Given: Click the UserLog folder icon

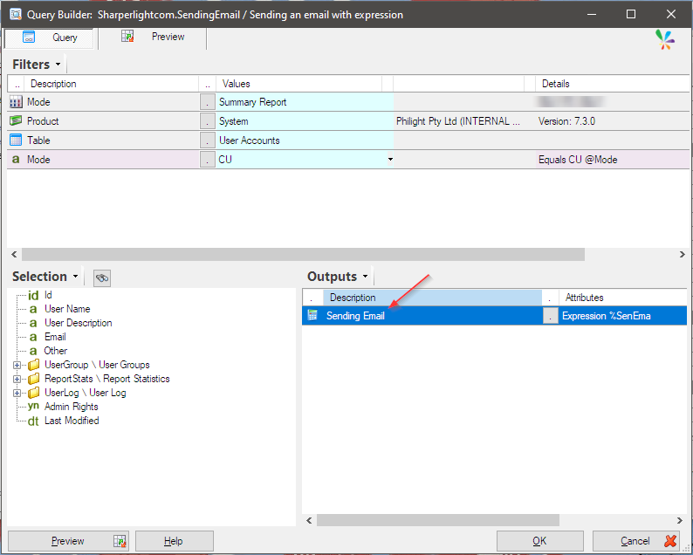Looking at the screenshot, I should (x=33, y=393).
